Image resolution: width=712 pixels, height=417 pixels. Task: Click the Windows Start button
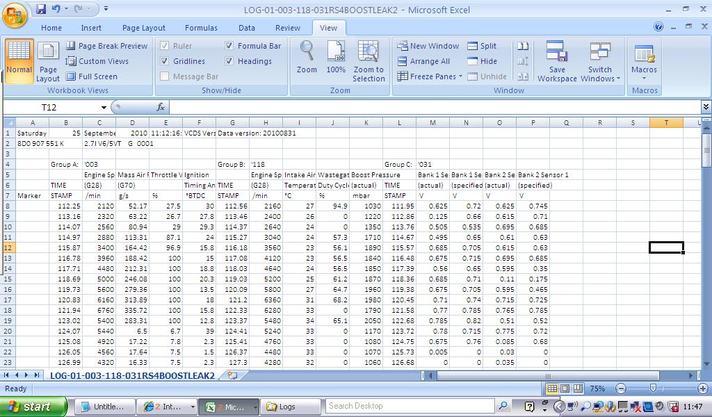coord(33,407)
